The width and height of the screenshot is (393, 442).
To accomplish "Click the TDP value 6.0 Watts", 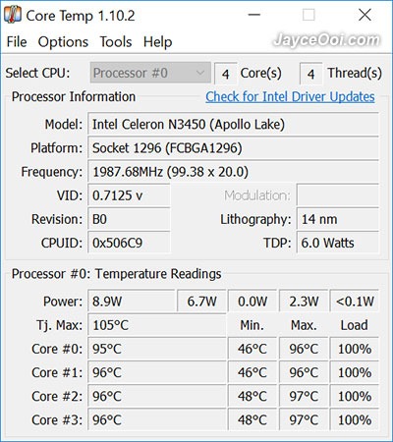I will click(338, 243).
